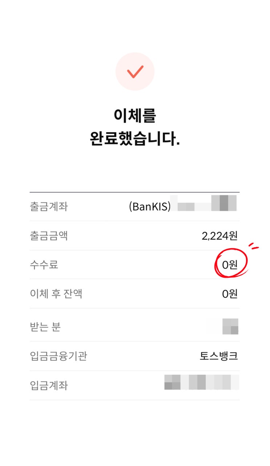Click the 2,224원 withdrawal amount

(x=219, y=236)
